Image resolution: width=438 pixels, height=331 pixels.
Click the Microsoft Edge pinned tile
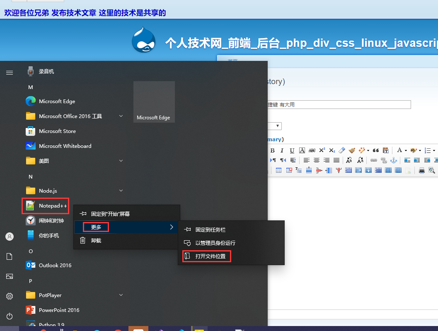[154, 102]
